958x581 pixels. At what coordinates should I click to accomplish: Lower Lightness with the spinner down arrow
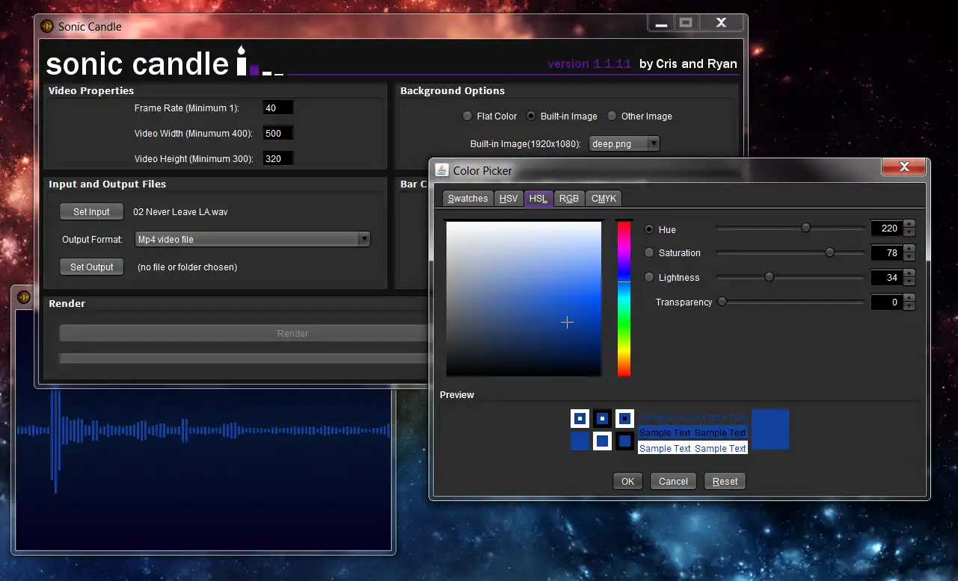909,282
